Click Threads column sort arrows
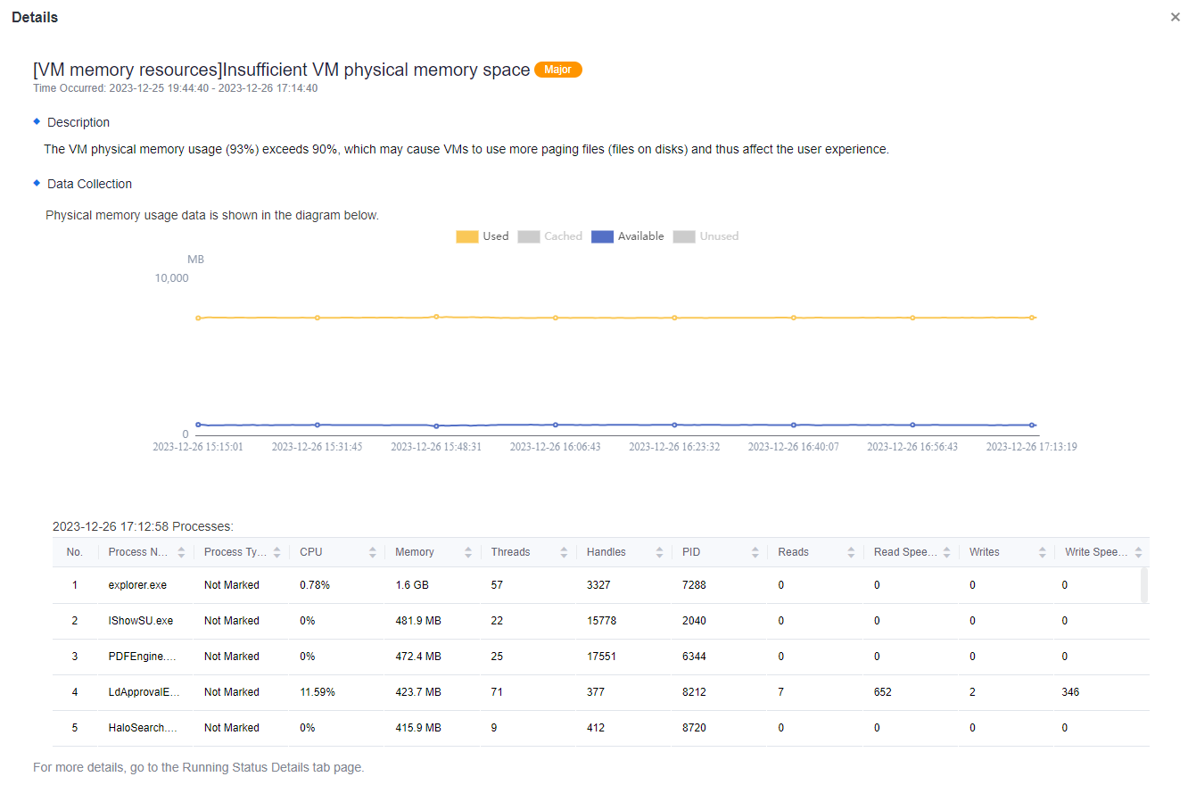 pos(564,552)
